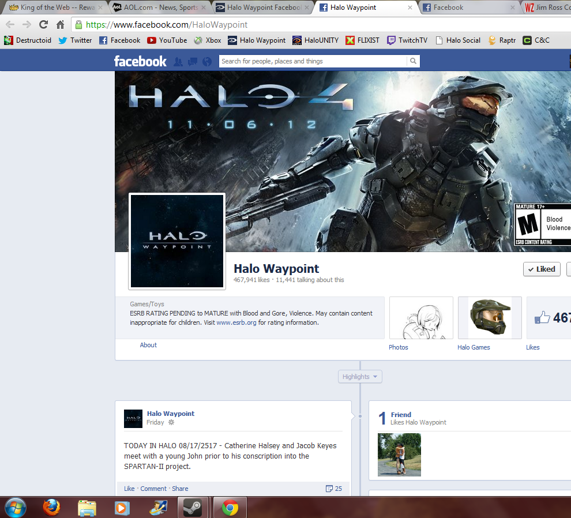Click the Friend heading link

click(x=401, y=415)
